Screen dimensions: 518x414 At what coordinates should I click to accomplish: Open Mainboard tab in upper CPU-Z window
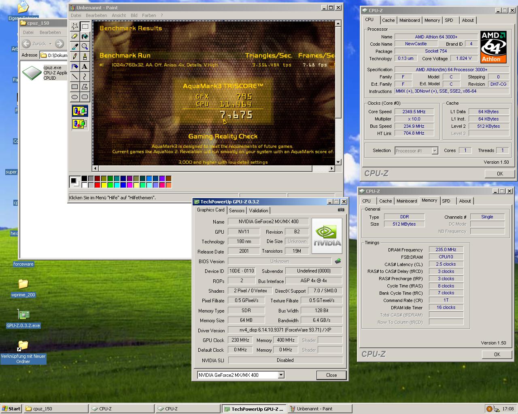410,20
